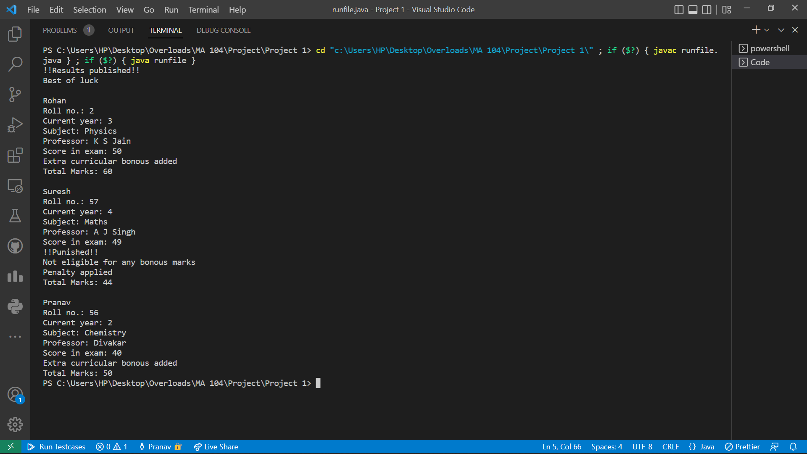Open the bar chart icon view

point(15,276)
